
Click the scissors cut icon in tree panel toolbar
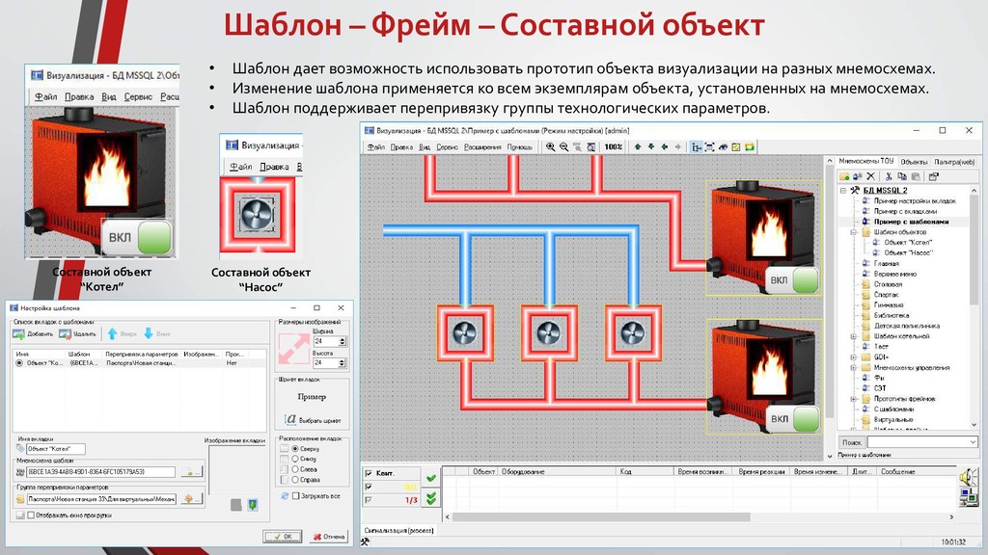pyautogui.click(x=889, y=176)
